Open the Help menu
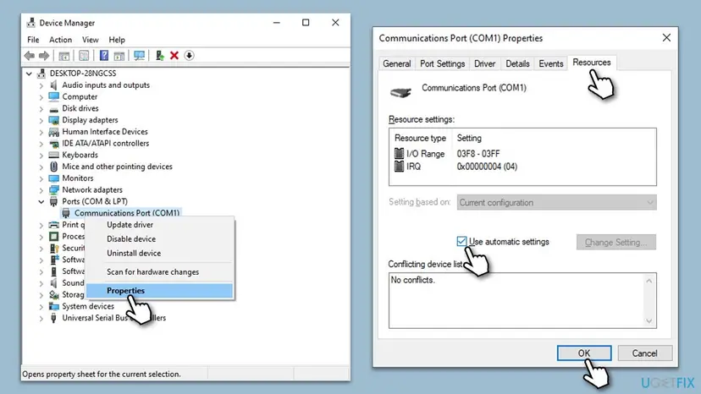The image size is (701, 394). tap(117, 40)
